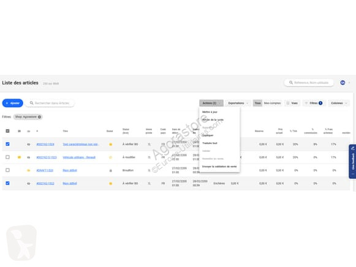Collapse the Actions (2) dropdown
Image resolution: width=356 pixels, height=267 pixels.
(x=211, y=103)
